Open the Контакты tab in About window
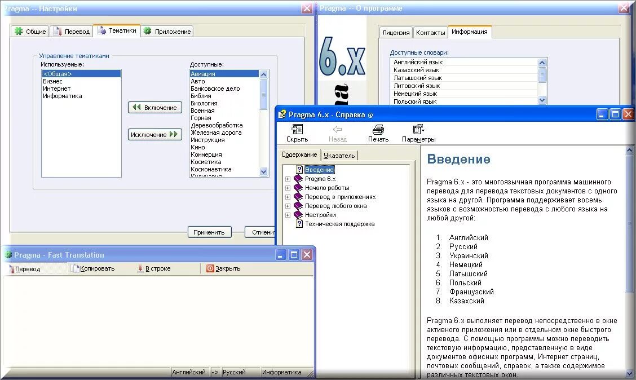 (430, 33)
